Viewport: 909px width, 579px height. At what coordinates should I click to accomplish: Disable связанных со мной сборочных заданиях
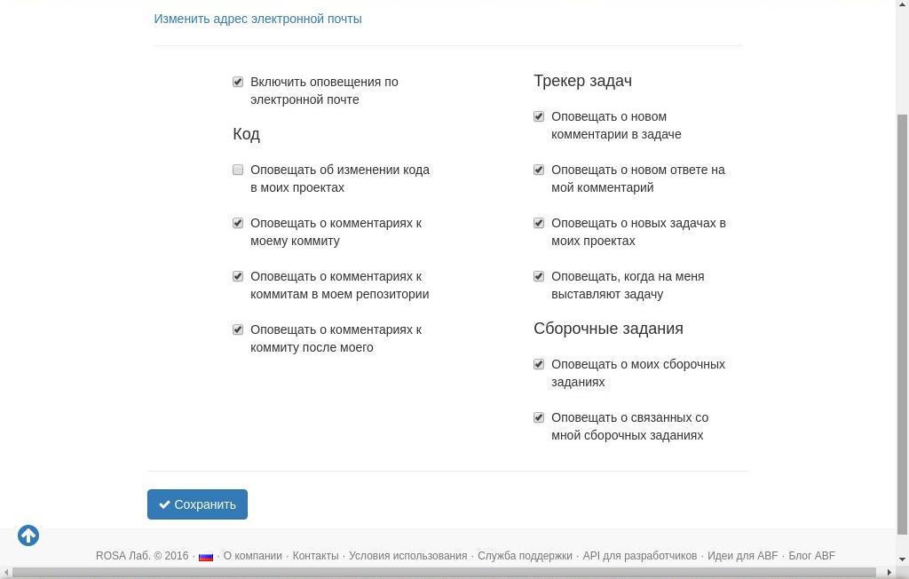pos(539,417)
